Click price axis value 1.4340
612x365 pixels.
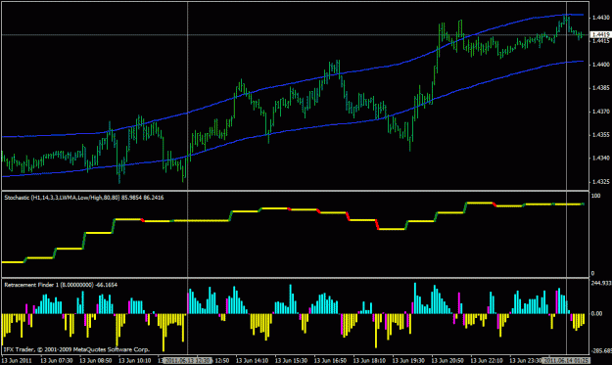[600, 159]
